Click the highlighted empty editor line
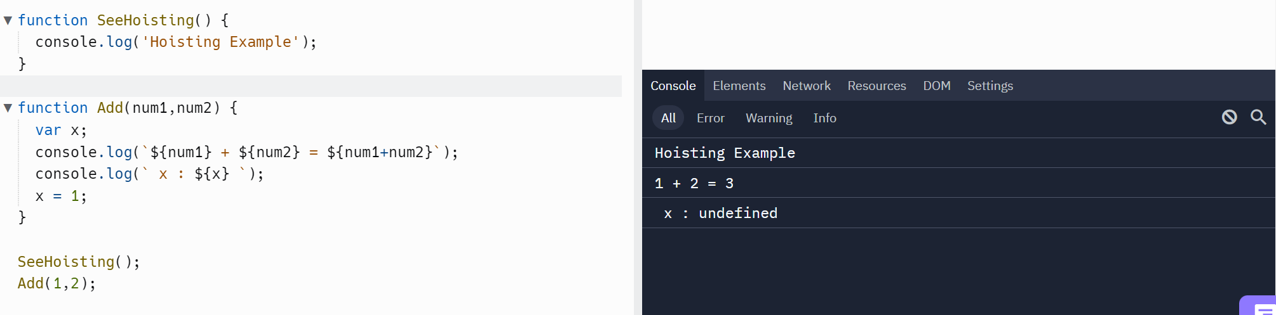Image resolution: width=1276 pixels, height=315 pixels. click(x=311, y=86)
